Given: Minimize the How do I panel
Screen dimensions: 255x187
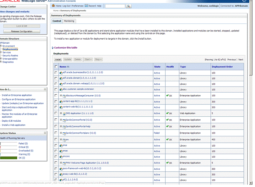Looking at the screenshot, I should tap(45, 89).
